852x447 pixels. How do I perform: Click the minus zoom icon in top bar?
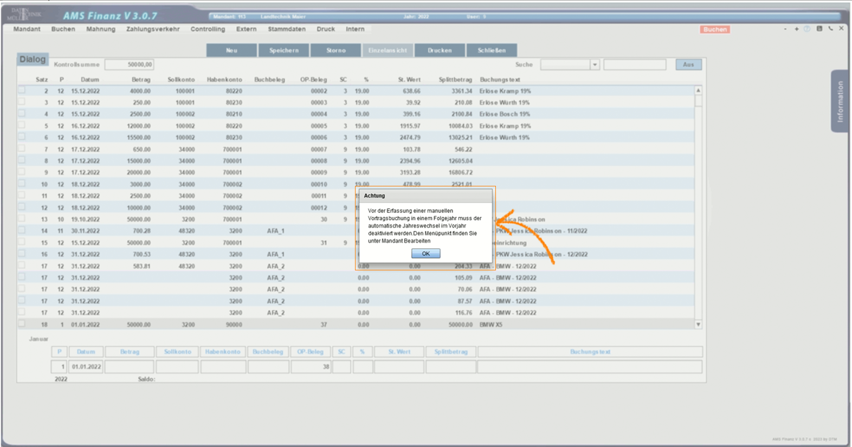click(785, 29)
